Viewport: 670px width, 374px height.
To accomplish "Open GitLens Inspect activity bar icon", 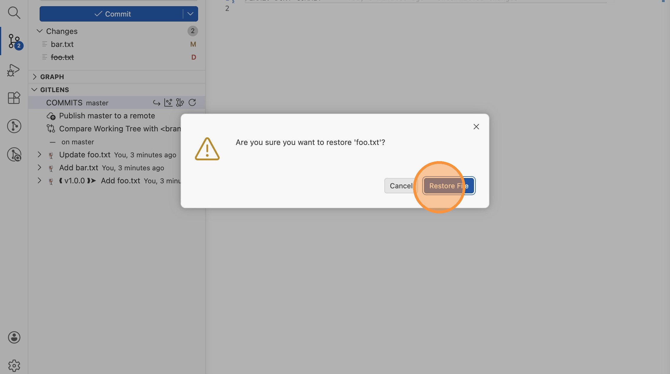I will 14,154.
